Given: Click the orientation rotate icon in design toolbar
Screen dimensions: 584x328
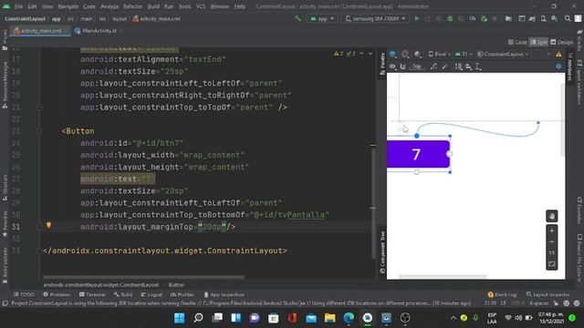Looking at the screenshot, I should [405, 55].
